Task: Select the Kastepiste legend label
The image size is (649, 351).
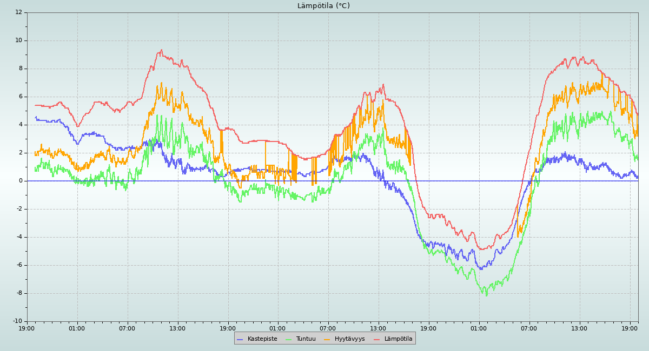Action: pyautogui.click(x=262, y=339)
